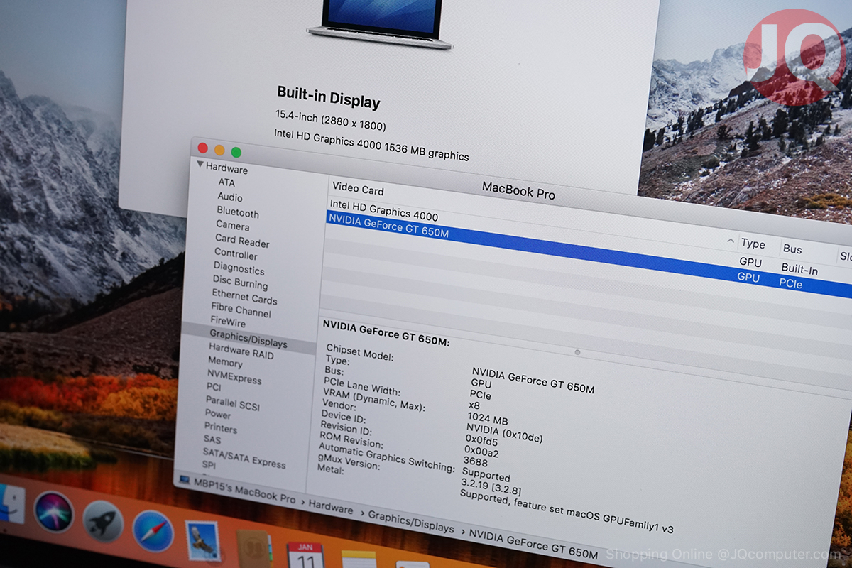Select Graphics/Displays in the sidebar

[248, 338]
